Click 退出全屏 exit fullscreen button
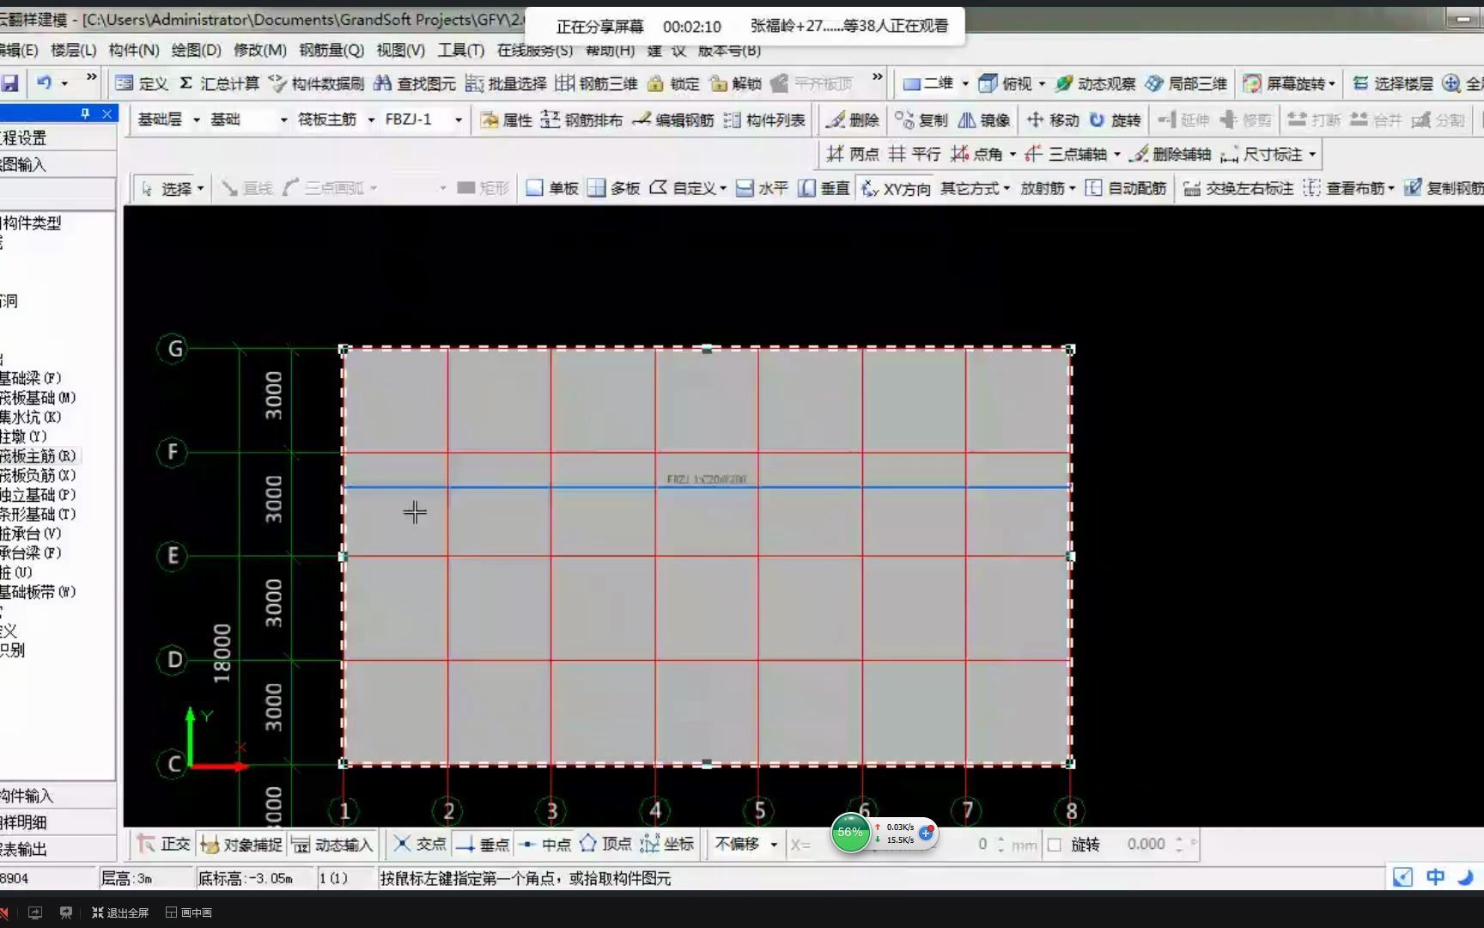This screenshot has width=1484, height=928. [120, 913]
